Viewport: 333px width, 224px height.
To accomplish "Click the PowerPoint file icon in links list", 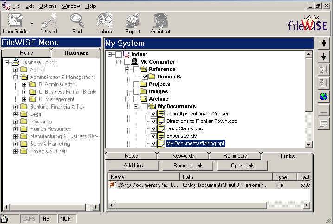I will (112, 185).
